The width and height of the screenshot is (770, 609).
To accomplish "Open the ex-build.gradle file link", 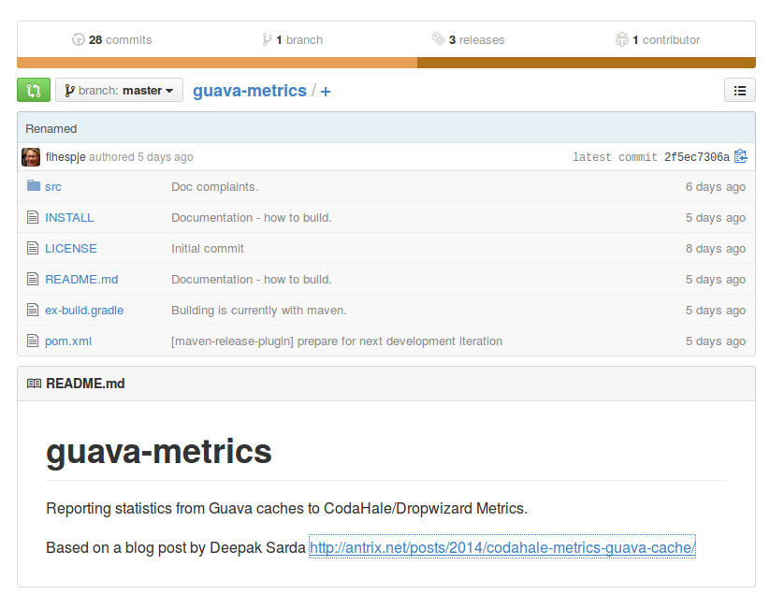I will click(84, 311).
